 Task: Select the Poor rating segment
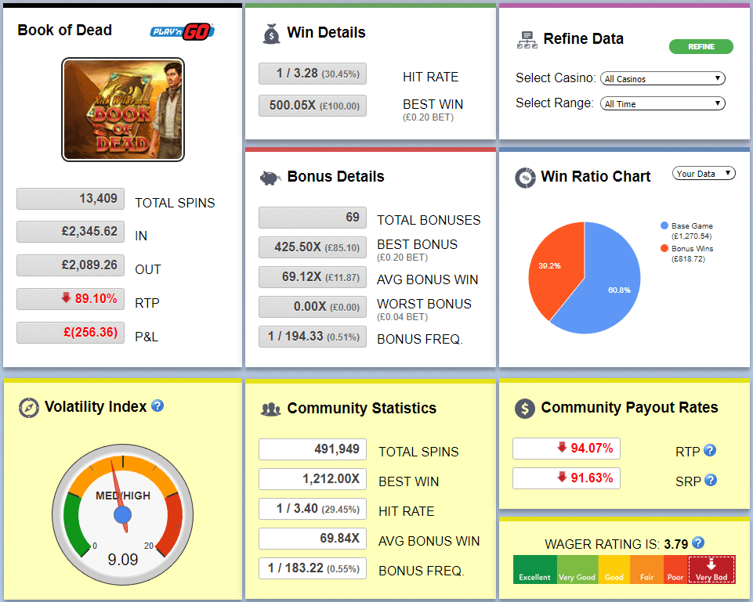pyautogui.click(x=675, y=569)
